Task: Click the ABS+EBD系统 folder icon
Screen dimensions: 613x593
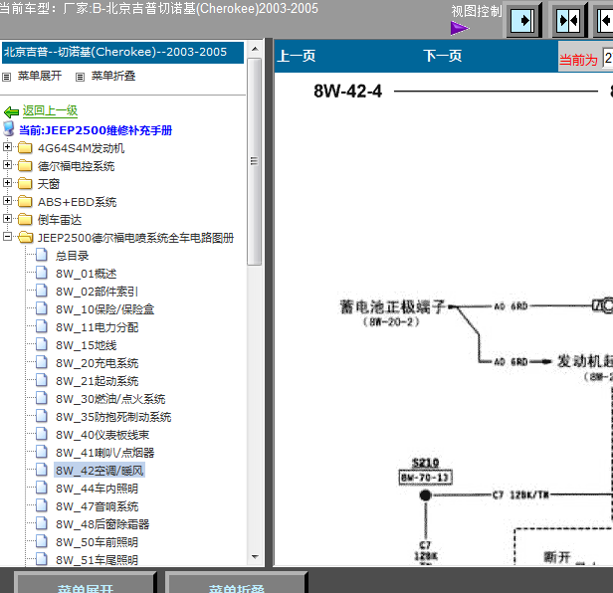Action: pyautogui.click(x=25, y=202)
